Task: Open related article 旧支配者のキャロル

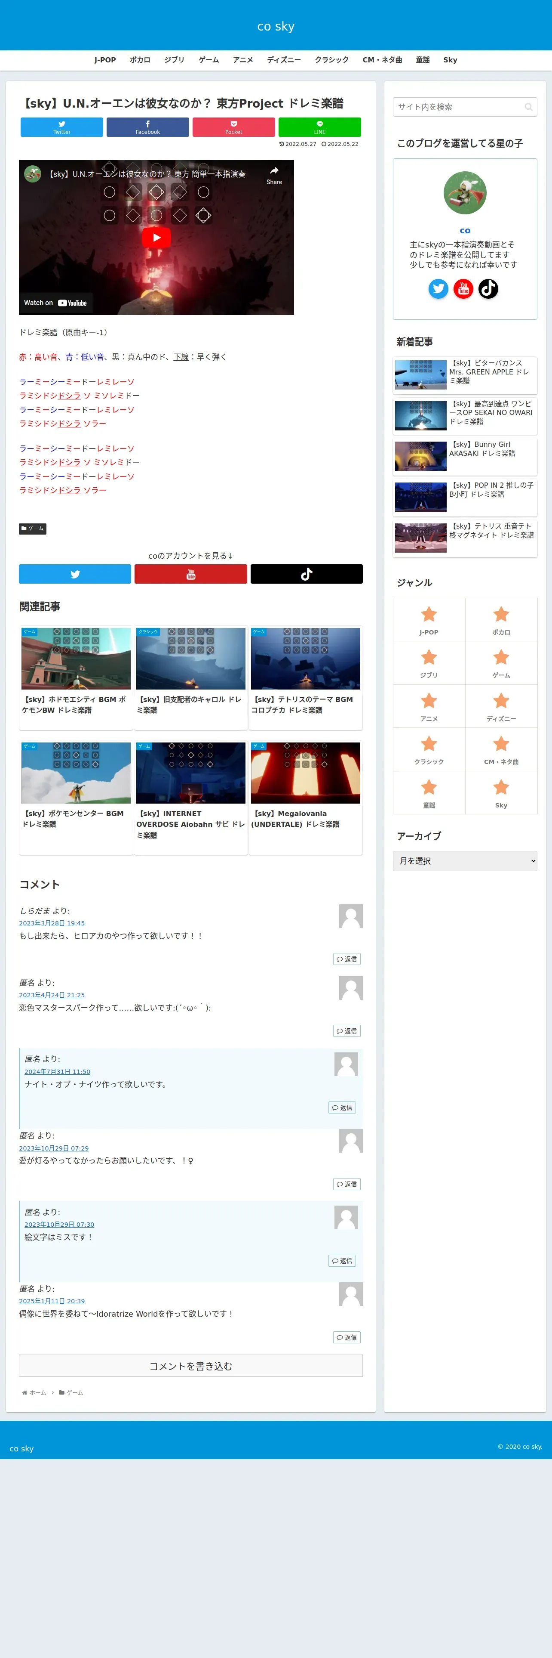Action: (x=191, y=678)
